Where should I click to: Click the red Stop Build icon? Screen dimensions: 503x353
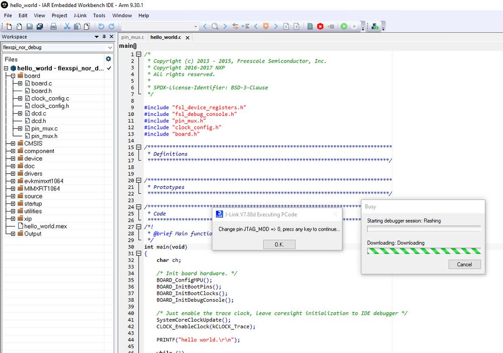(x=320, y=26)
